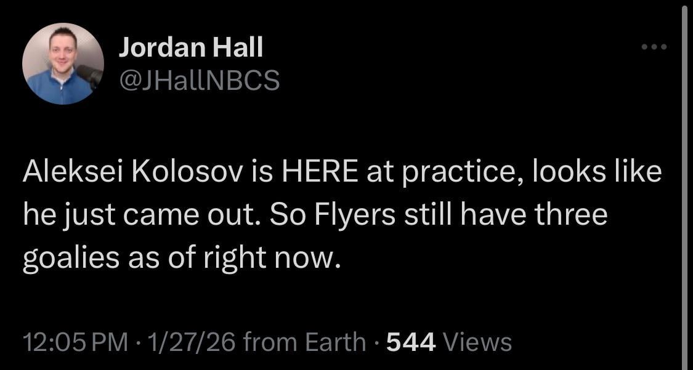View the 544 Views analytics link
This screenshot has width=693, height=370.
[447, 340]
